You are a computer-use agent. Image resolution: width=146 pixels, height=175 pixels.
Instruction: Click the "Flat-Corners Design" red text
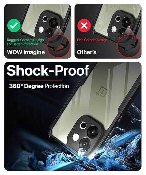coord(92,40)
